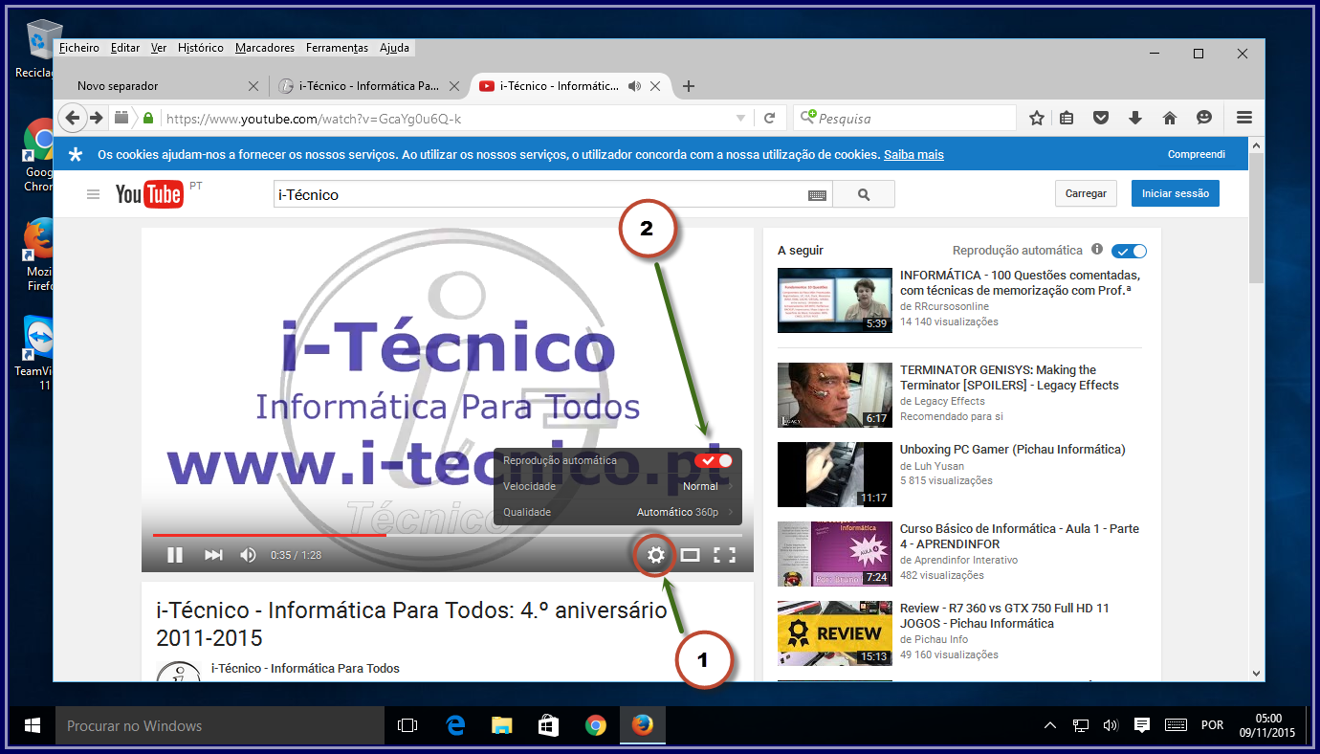Click the info icon beside Reprodução automática
This screenshot has height=754, width=1320.
click(1096, 250)
